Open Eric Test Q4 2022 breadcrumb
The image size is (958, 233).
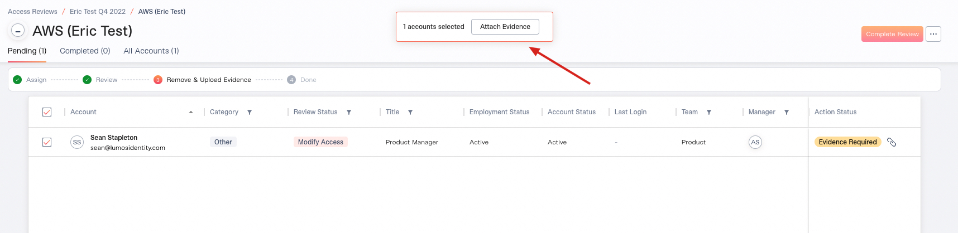click(98, 12)
